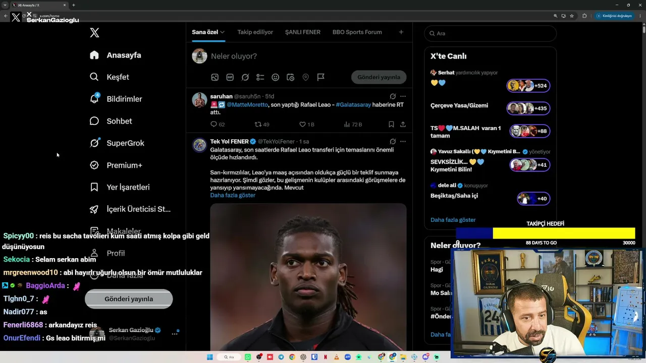Reply to saruhan's post
This screenshot has width=646, height=363.
click(x=218, y=124)
